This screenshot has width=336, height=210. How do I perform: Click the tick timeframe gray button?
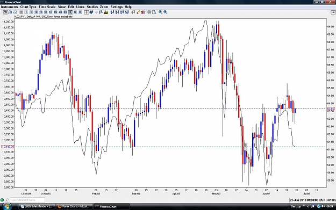21,12
